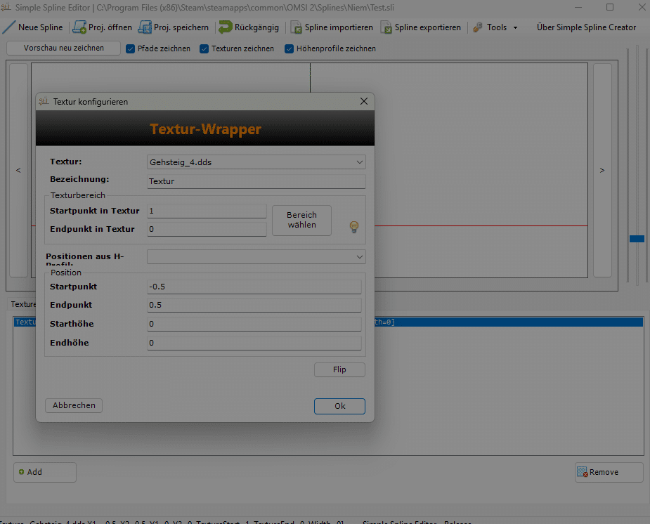This screenshot has width=650, height=524.
Task: Click the Spline exportieren icon
Action: coord(386,27)
